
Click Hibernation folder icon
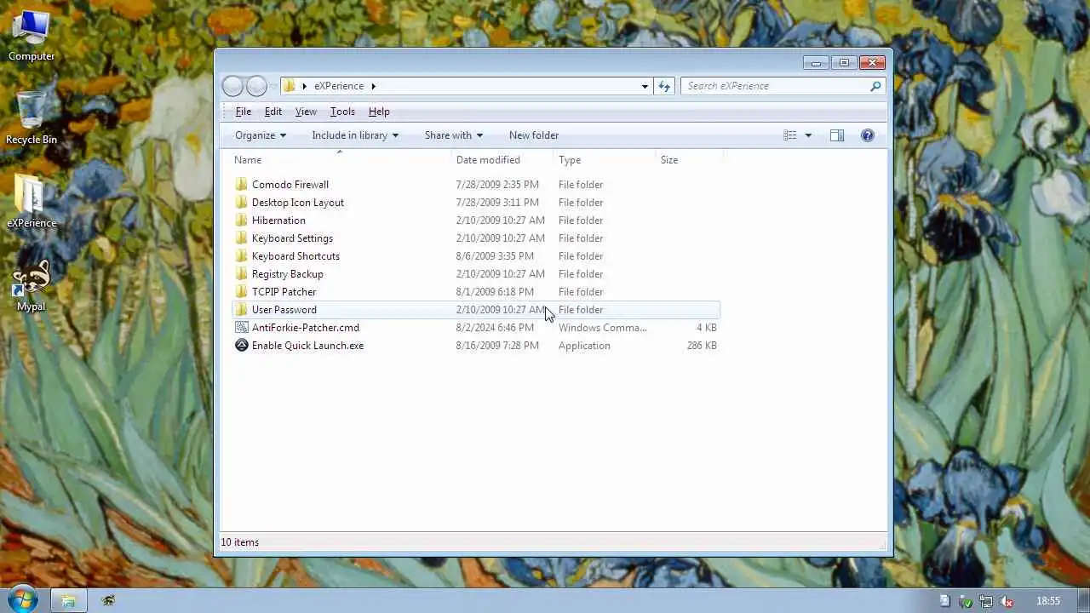point(241,221)
